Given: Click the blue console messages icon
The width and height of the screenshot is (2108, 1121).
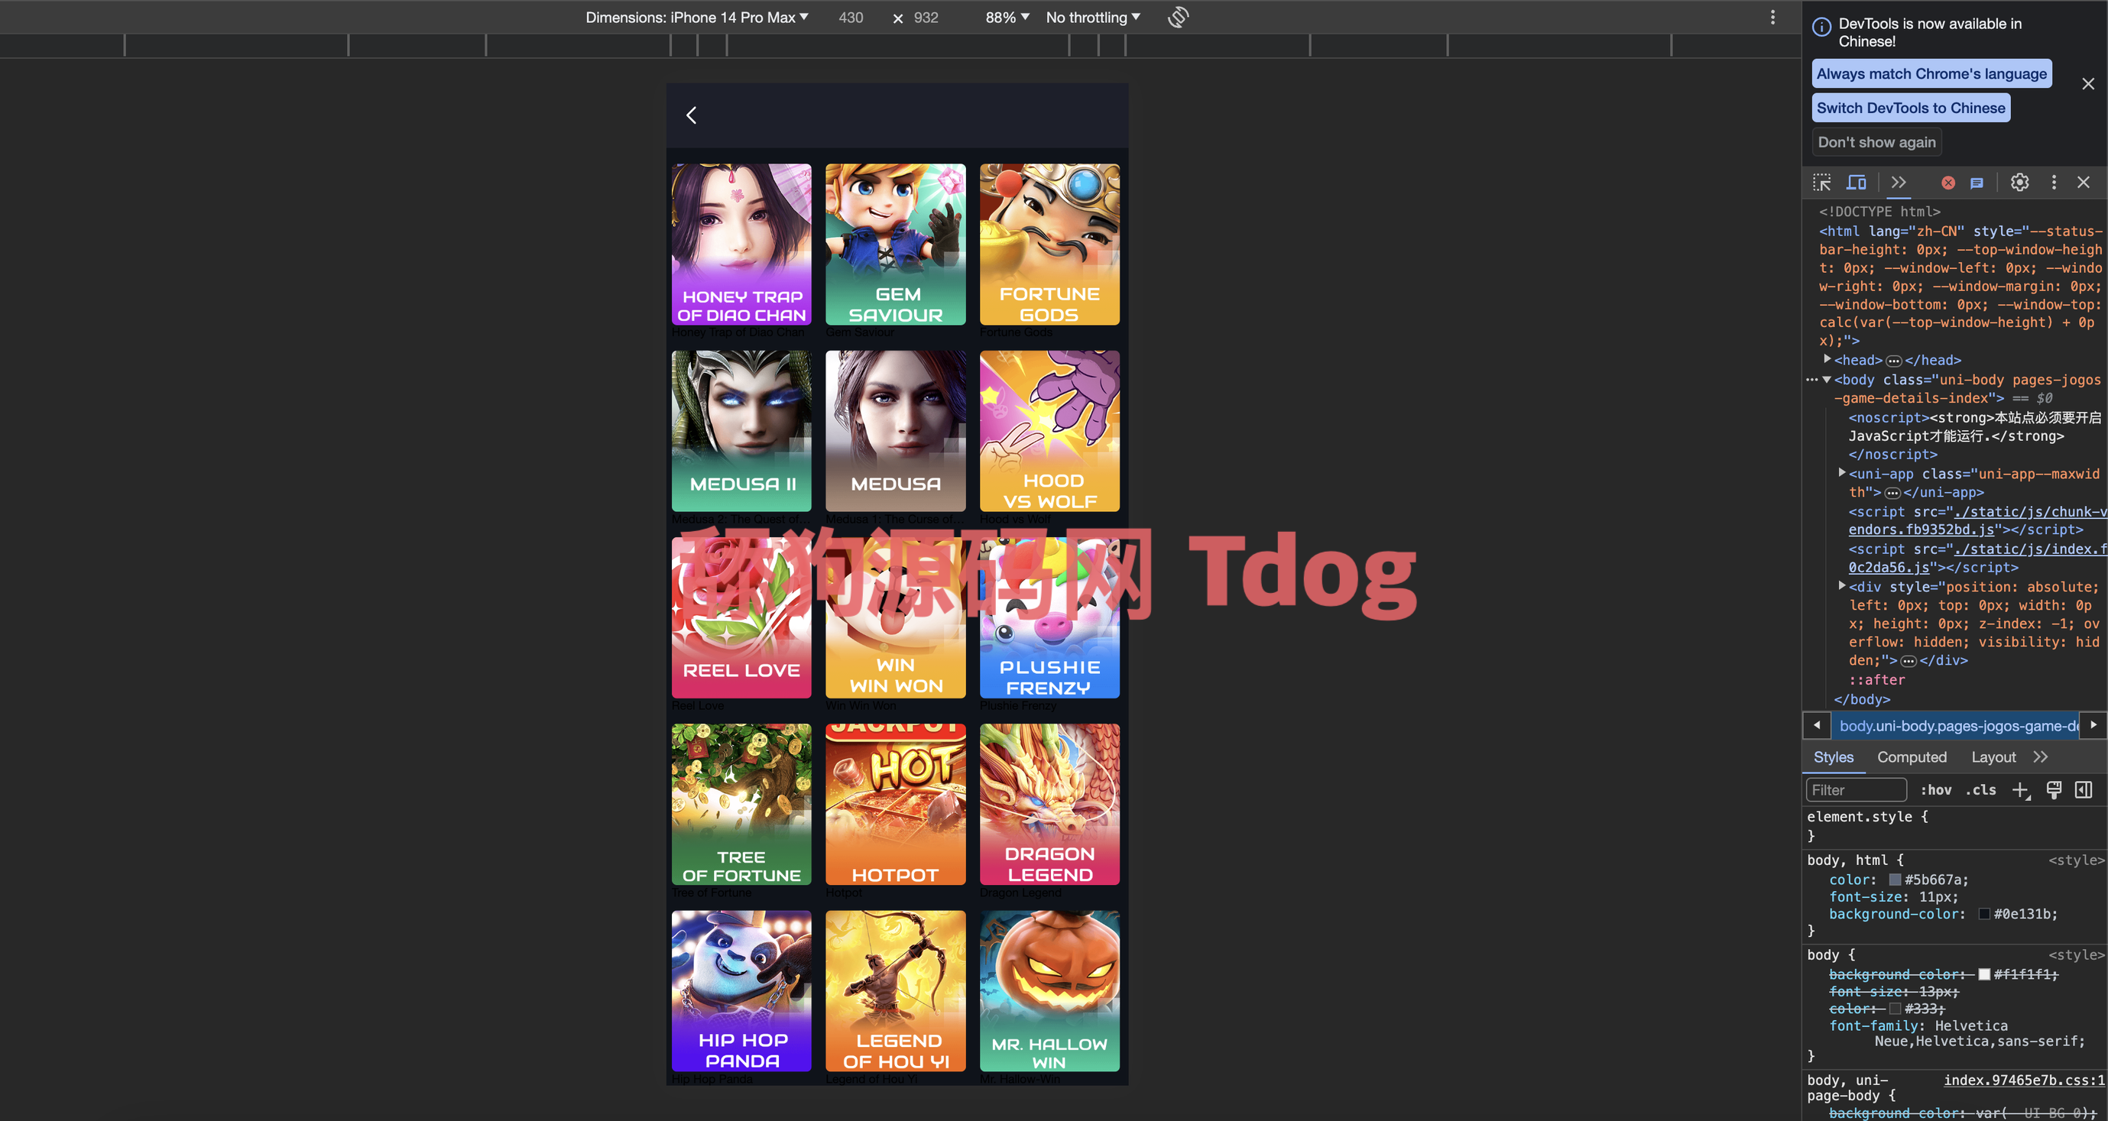Looking at the screenshot, I should click(x=1977, y=183).
